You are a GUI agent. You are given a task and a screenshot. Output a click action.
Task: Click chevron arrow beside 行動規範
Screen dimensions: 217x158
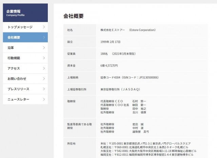point(44,58)
